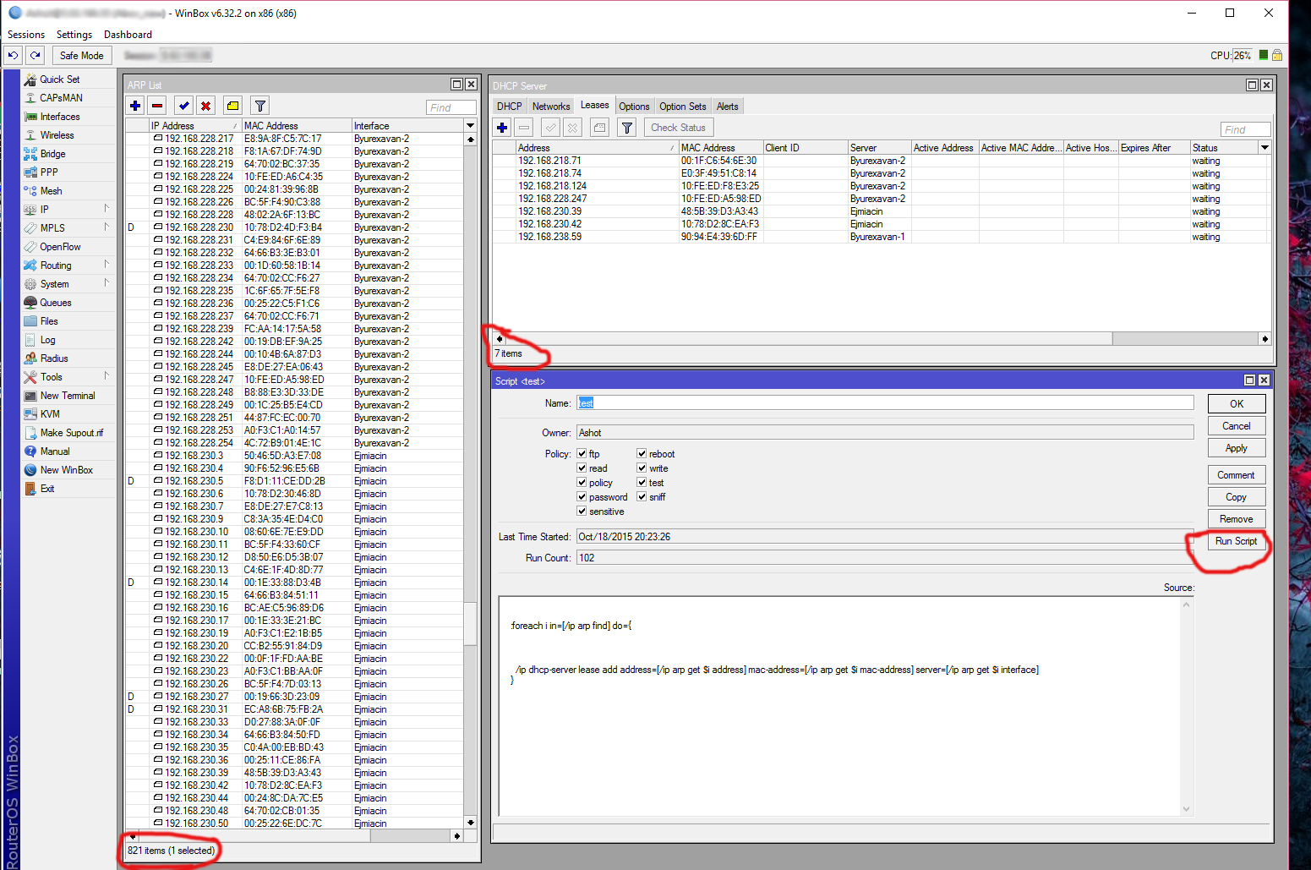Viewport: 1311px width, 870px height.
Task: Open Queues in sidebar
Action: [56, 303]
